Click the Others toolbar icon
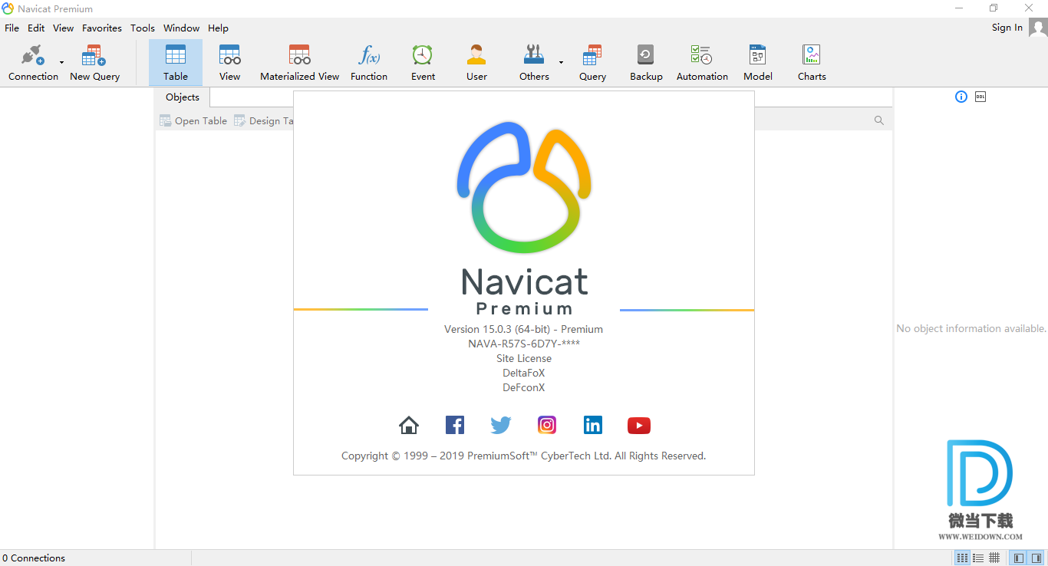 coord(534,63)
